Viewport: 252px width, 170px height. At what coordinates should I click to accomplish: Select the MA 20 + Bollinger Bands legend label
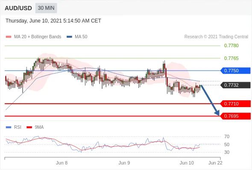coord(38,37)
